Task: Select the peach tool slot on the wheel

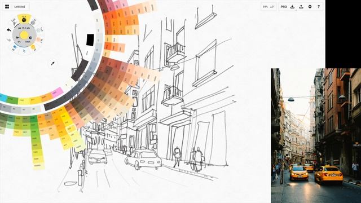Action: 39,39
